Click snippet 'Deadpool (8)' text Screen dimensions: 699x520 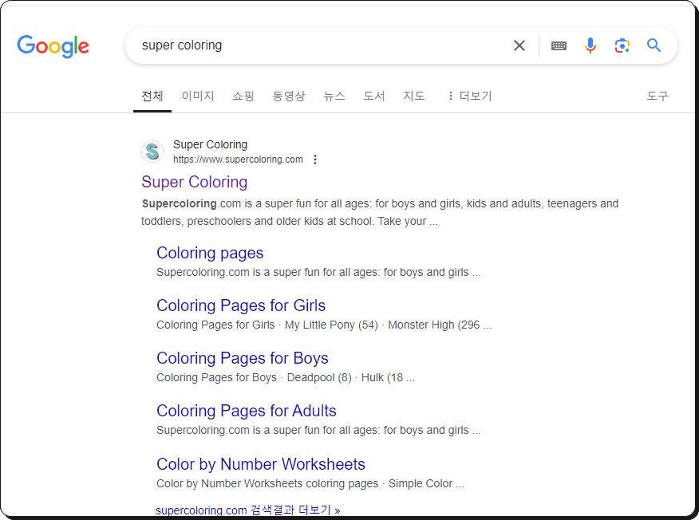coord(319,377)
